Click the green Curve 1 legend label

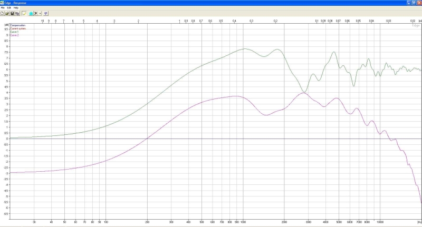pyautogui.click(x=14, y=32)
